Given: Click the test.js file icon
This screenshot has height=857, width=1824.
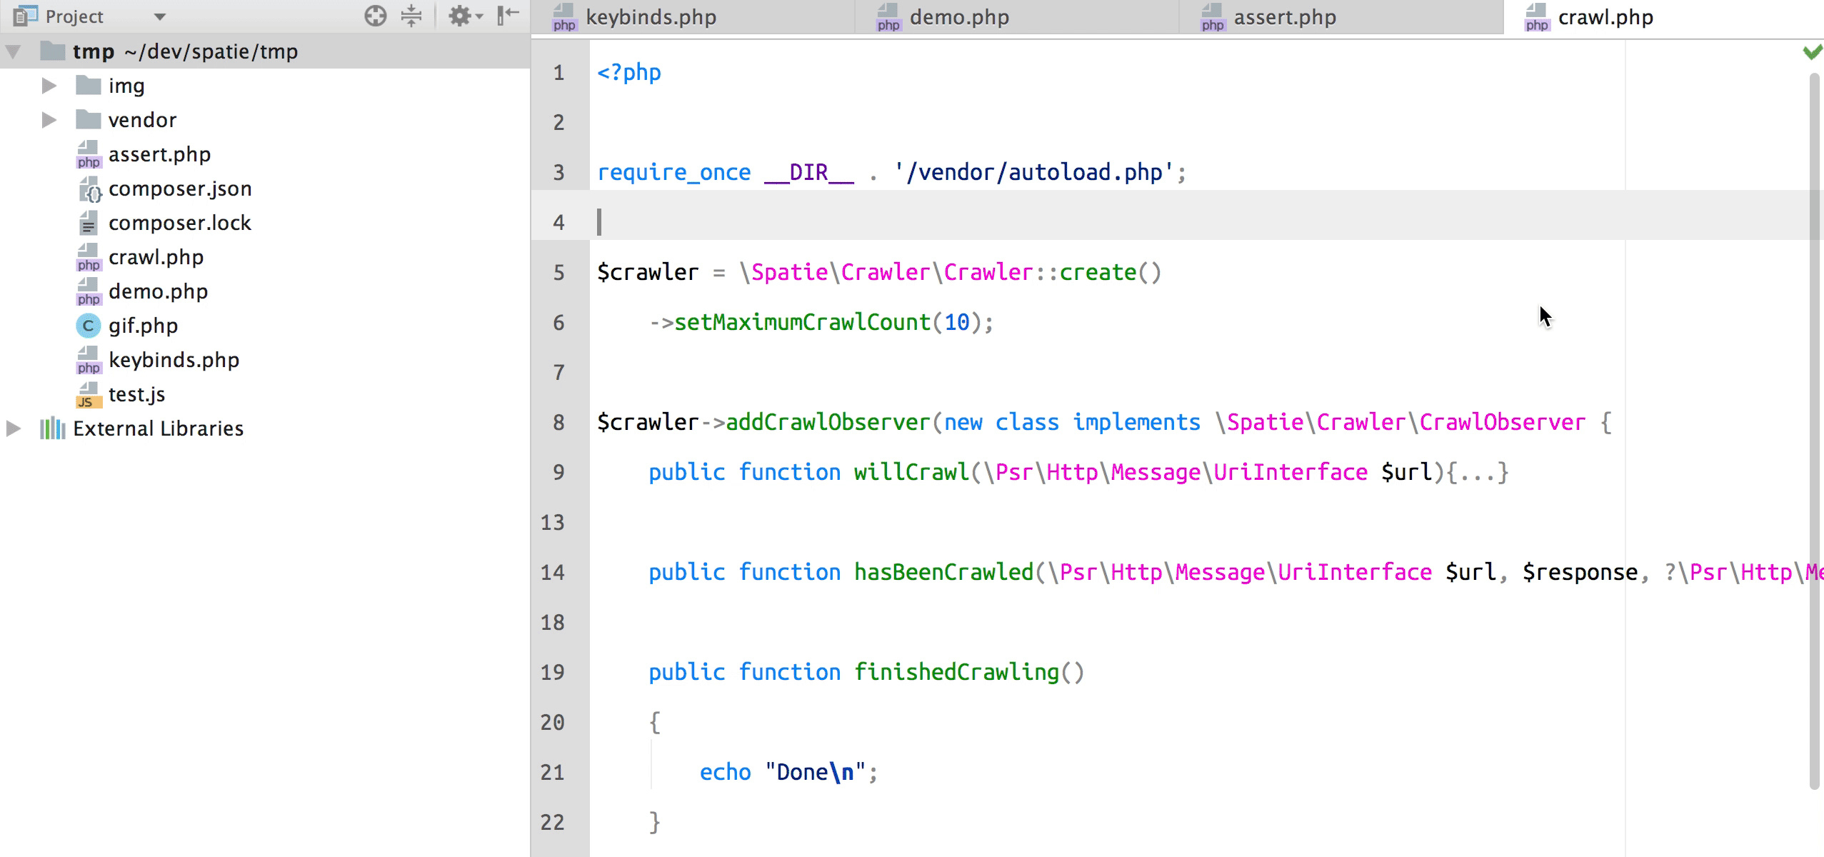Looking at the screenshot, I should click(x=88, y=395).
